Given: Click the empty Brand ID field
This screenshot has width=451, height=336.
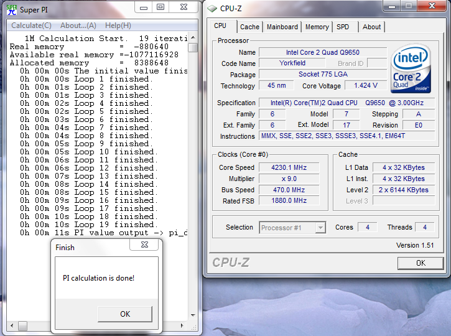Looking at the screenshot, I should tap(377, 63).
